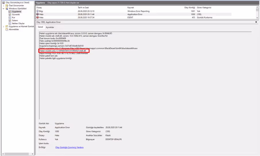The height and width of the screenshot is (156, 260).
Task: Click the line 'Hatalı uygulama adı: blackdesert64.exe'
Action: tap(76, 33)
